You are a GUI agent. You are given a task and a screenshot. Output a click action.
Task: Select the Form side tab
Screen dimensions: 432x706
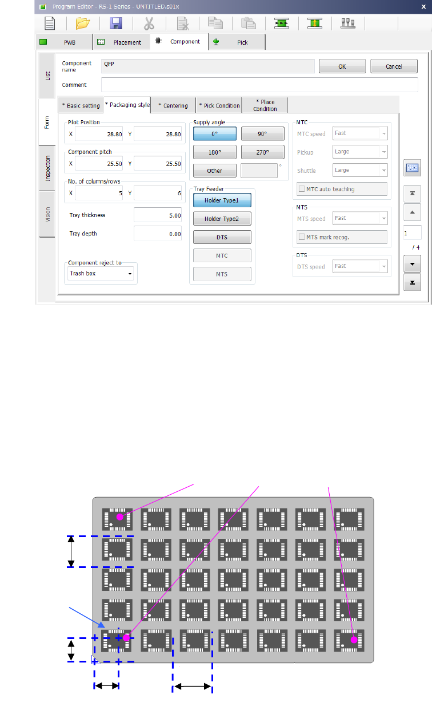47,122
